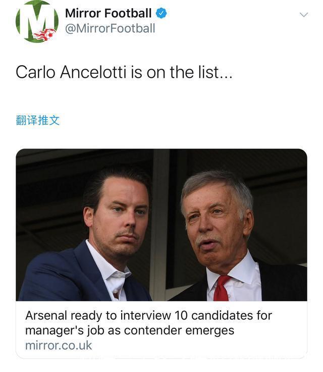Click the @MirrorFootball handle
The height and width of the screenshot is (372, 323).
110,28
